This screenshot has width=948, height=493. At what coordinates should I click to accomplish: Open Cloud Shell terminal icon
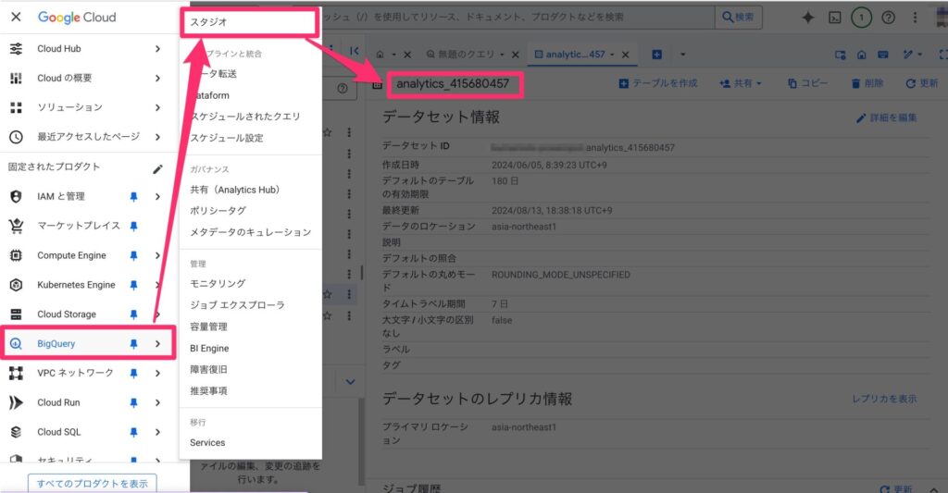(834, 17)
